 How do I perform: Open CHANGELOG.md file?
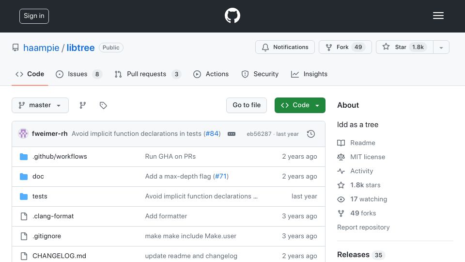pyautogui.click(x=59, y=256)
